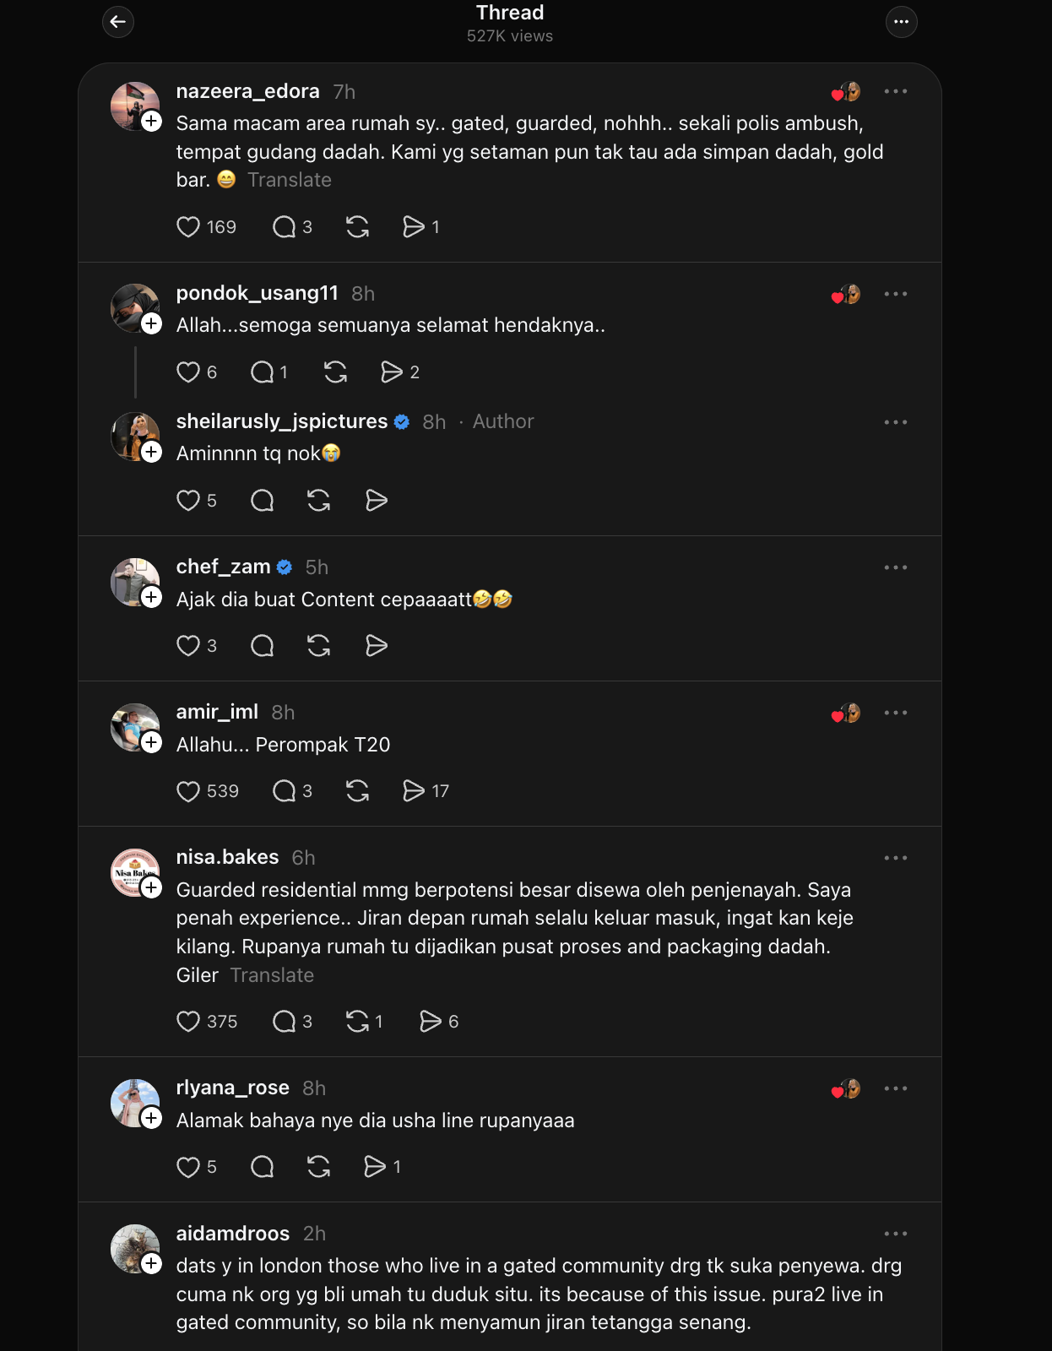Share pondok_usang11's comment
Image resolution: width=1052 pixels, height=1351 pixels.
point(391,372)
